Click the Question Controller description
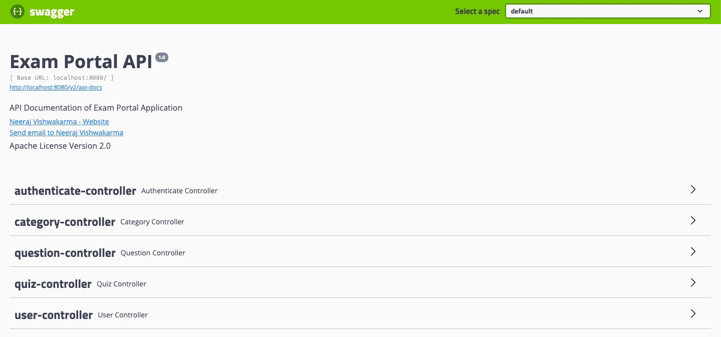 (x=153, y=253)
